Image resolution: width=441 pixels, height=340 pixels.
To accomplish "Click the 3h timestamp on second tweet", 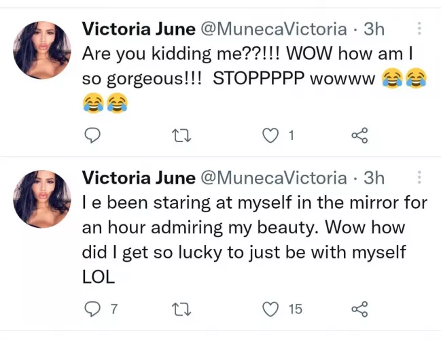I will [x=374, y=178].
